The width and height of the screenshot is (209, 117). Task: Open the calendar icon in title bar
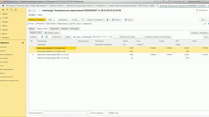point(172,1)
